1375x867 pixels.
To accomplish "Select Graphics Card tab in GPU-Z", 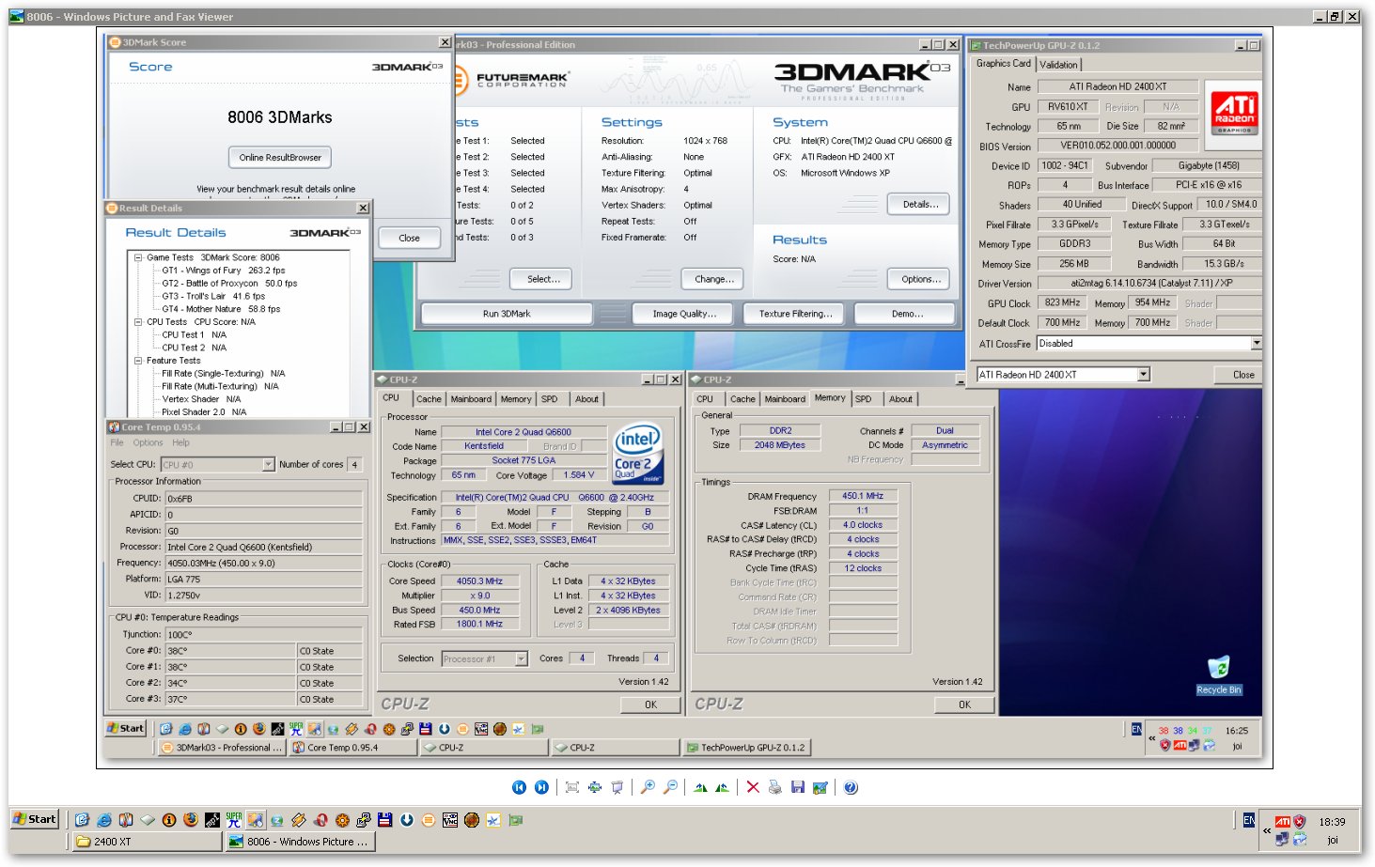I will [x=1004, y=64].
